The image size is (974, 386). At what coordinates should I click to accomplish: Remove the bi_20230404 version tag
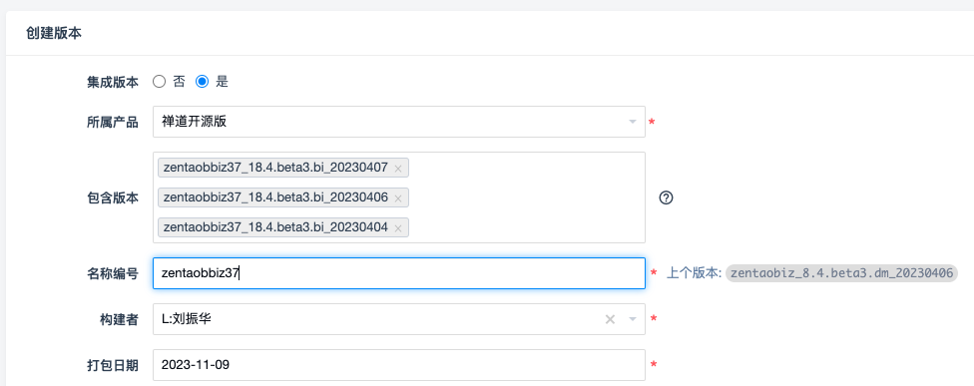pos(398,227)
